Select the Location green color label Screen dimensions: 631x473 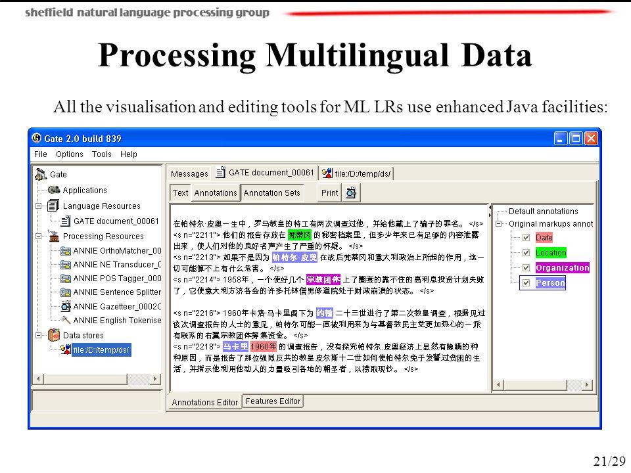pyautogui.click(x=551, y=252)
